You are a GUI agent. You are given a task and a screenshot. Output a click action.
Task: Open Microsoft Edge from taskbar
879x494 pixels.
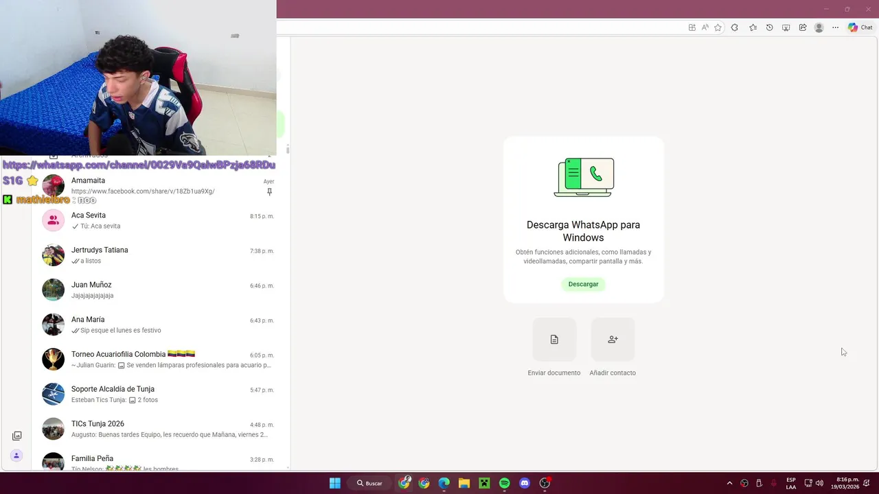[444, 483]
